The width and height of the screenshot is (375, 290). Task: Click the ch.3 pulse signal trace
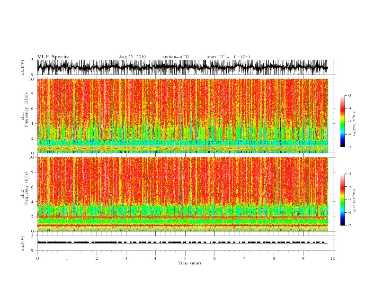pos(182,243)
